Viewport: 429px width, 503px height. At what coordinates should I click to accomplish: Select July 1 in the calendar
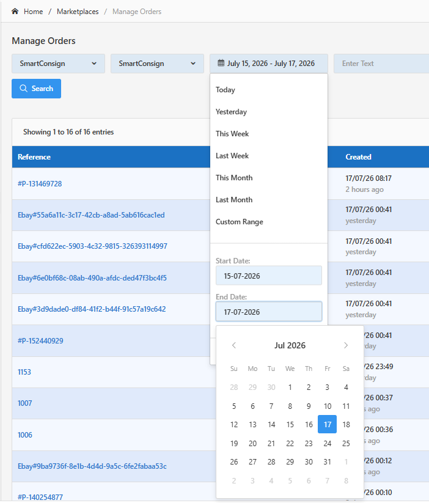(290, 387)
